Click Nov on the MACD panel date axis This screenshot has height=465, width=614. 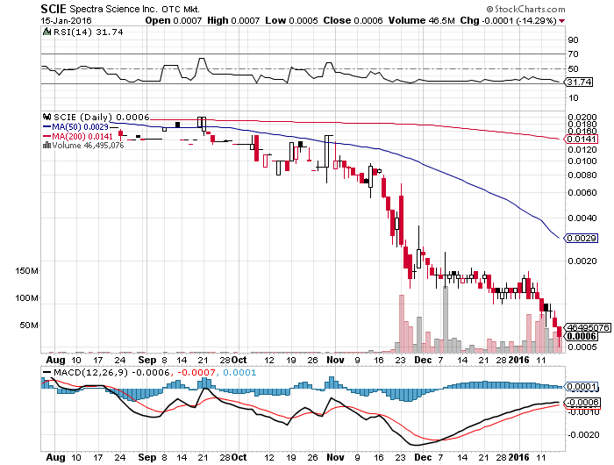tap(335, 457)
